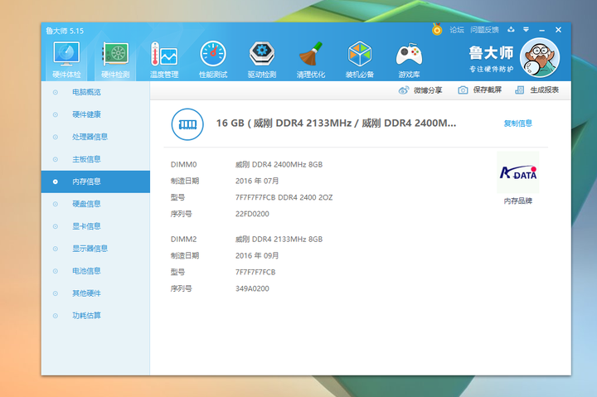Share via 微博分享
This screenshot has height=397, width=597.
point(428,90)
